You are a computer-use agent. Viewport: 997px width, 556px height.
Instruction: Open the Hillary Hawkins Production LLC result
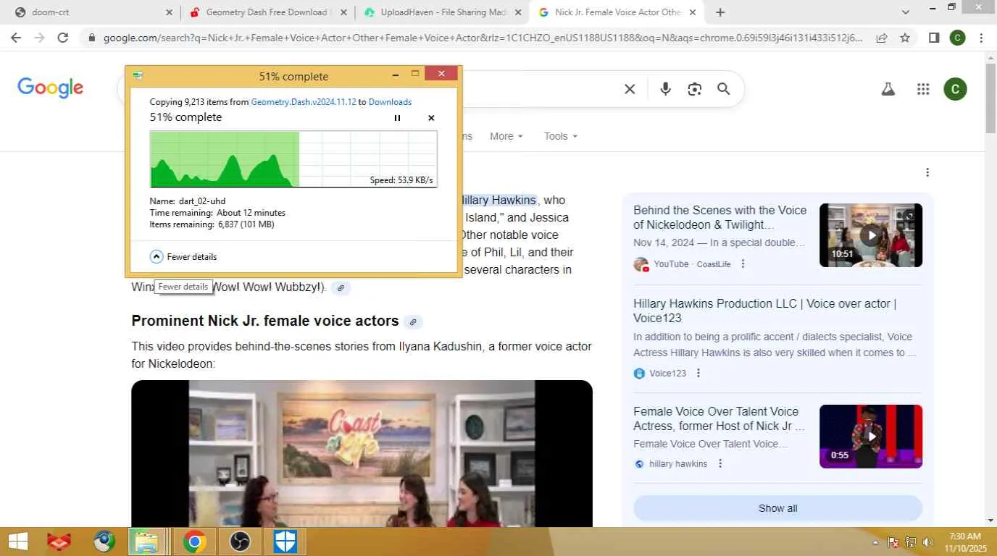point(764,311)
